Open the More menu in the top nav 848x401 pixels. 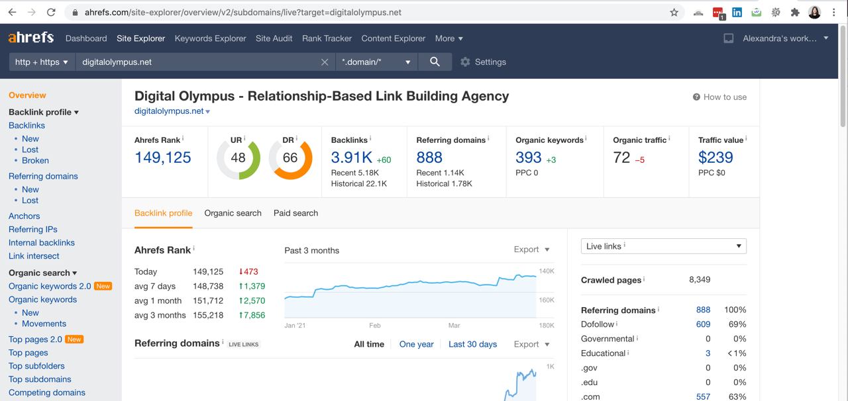tap(449, 38)
